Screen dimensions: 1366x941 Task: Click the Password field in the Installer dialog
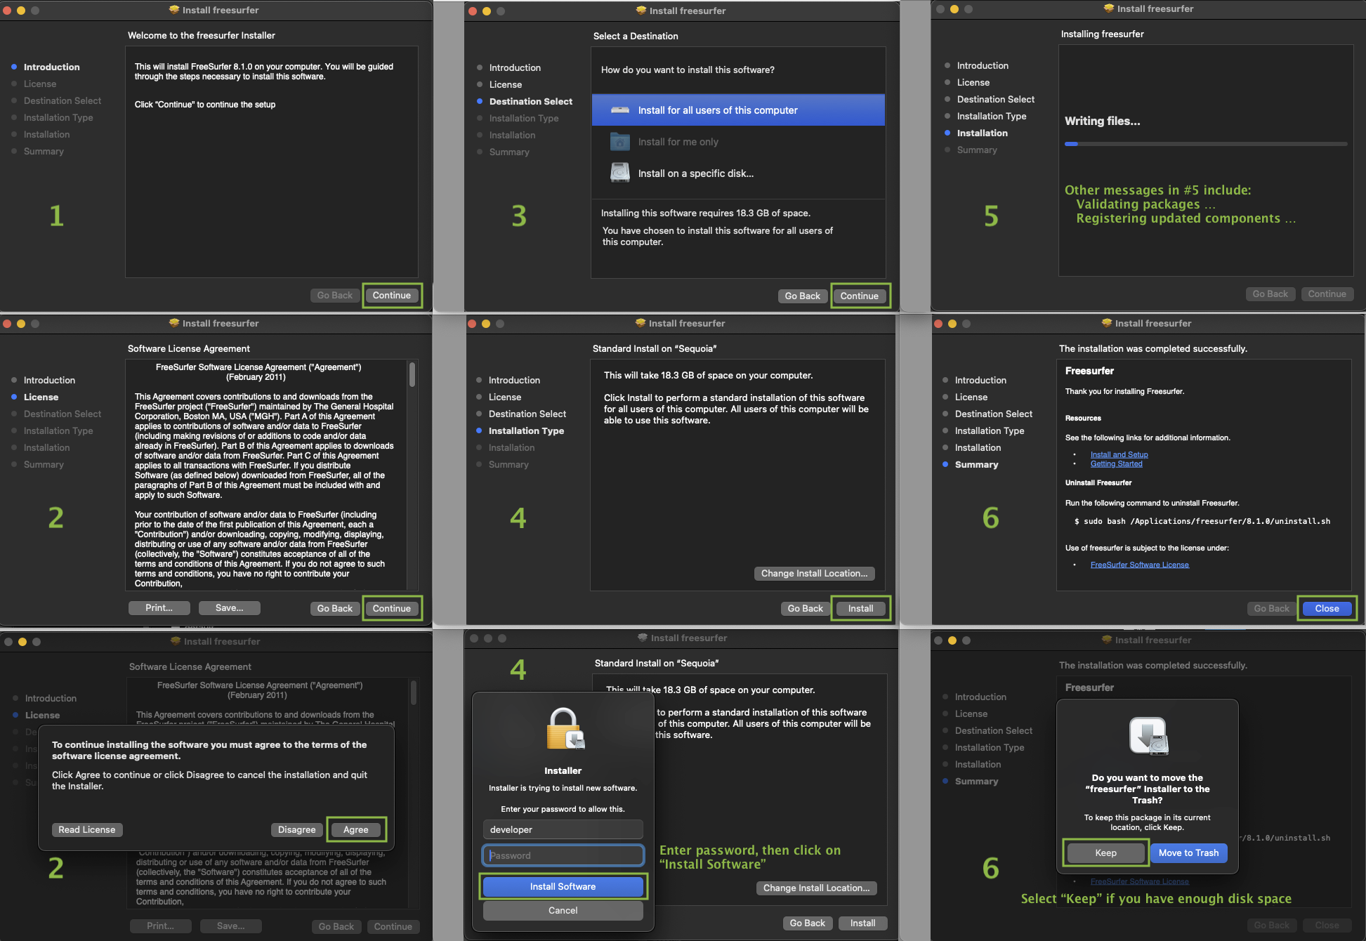(x=563, y=855)
